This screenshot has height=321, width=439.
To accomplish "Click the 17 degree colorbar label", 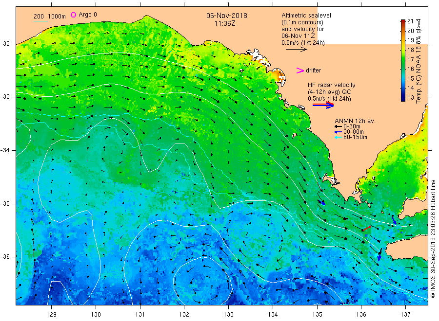I will tap(410, 59).
